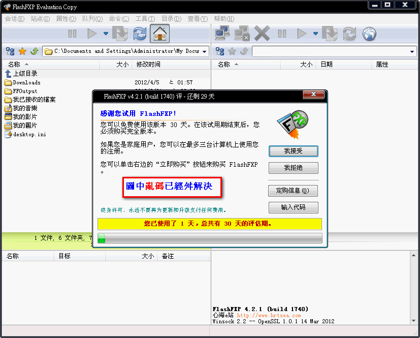This screenshot has width=420, height=338.
Task: Open the 命令(C) menu
Action: (119, 18)
